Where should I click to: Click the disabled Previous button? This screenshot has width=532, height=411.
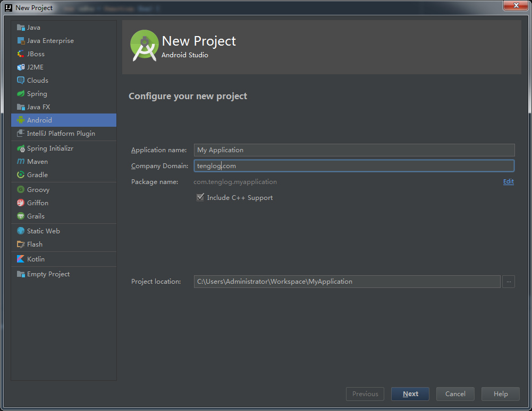pyautogui.click(x=365, y=394)
